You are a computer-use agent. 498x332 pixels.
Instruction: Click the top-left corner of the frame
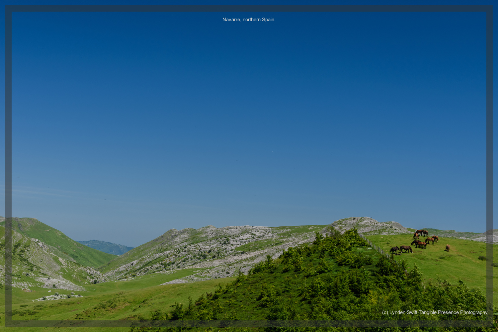click(x=8, y=9)
